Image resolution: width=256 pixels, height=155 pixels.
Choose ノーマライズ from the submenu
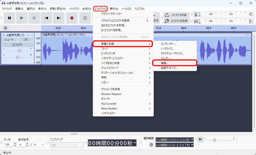pyautogui.click(x=175, y=49)
